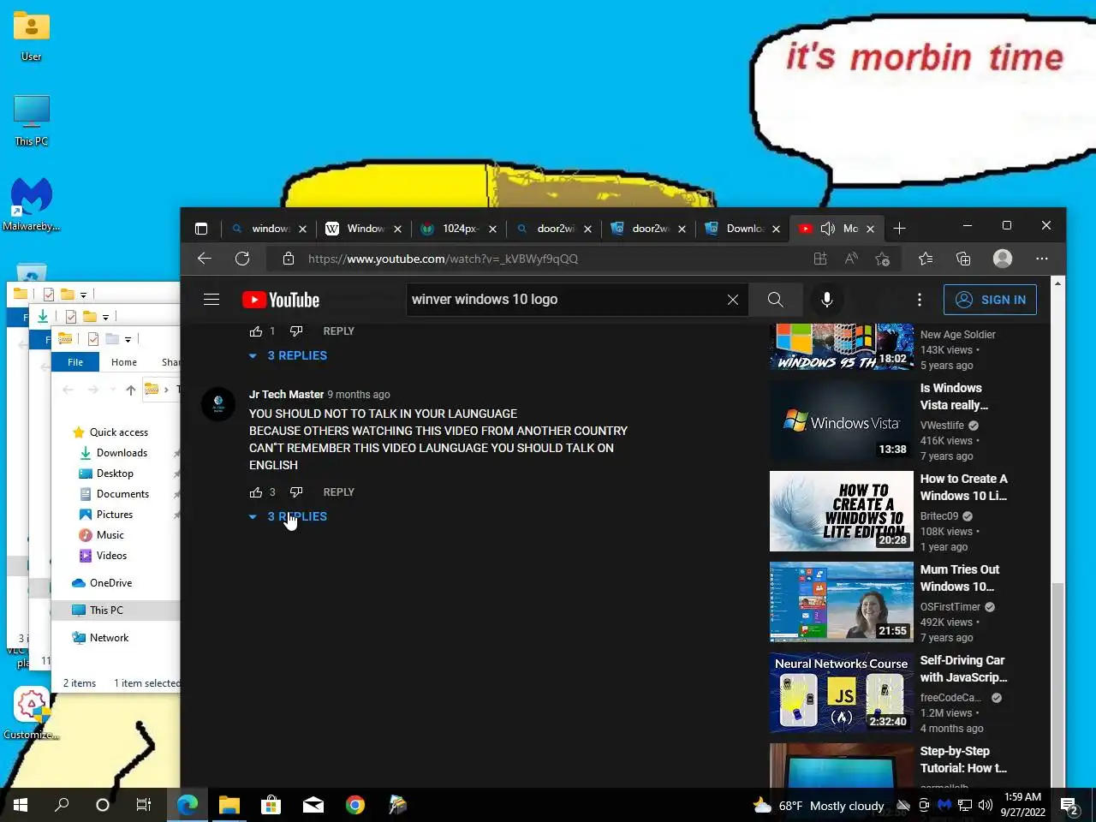The image size is (1096, 822).
Task: Select Quick access in File Explorer sidebar
Action: coord(119,432)
